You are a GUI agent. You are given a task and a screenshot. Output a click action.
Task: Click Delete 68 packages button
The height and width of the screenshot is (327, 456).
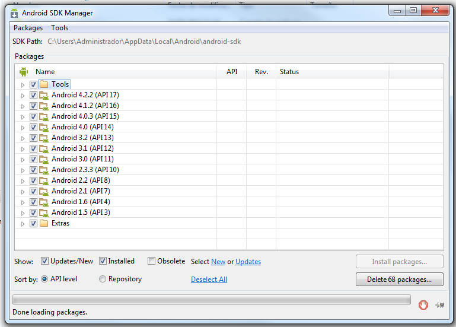pyautogui.click(x=399, y=280)
